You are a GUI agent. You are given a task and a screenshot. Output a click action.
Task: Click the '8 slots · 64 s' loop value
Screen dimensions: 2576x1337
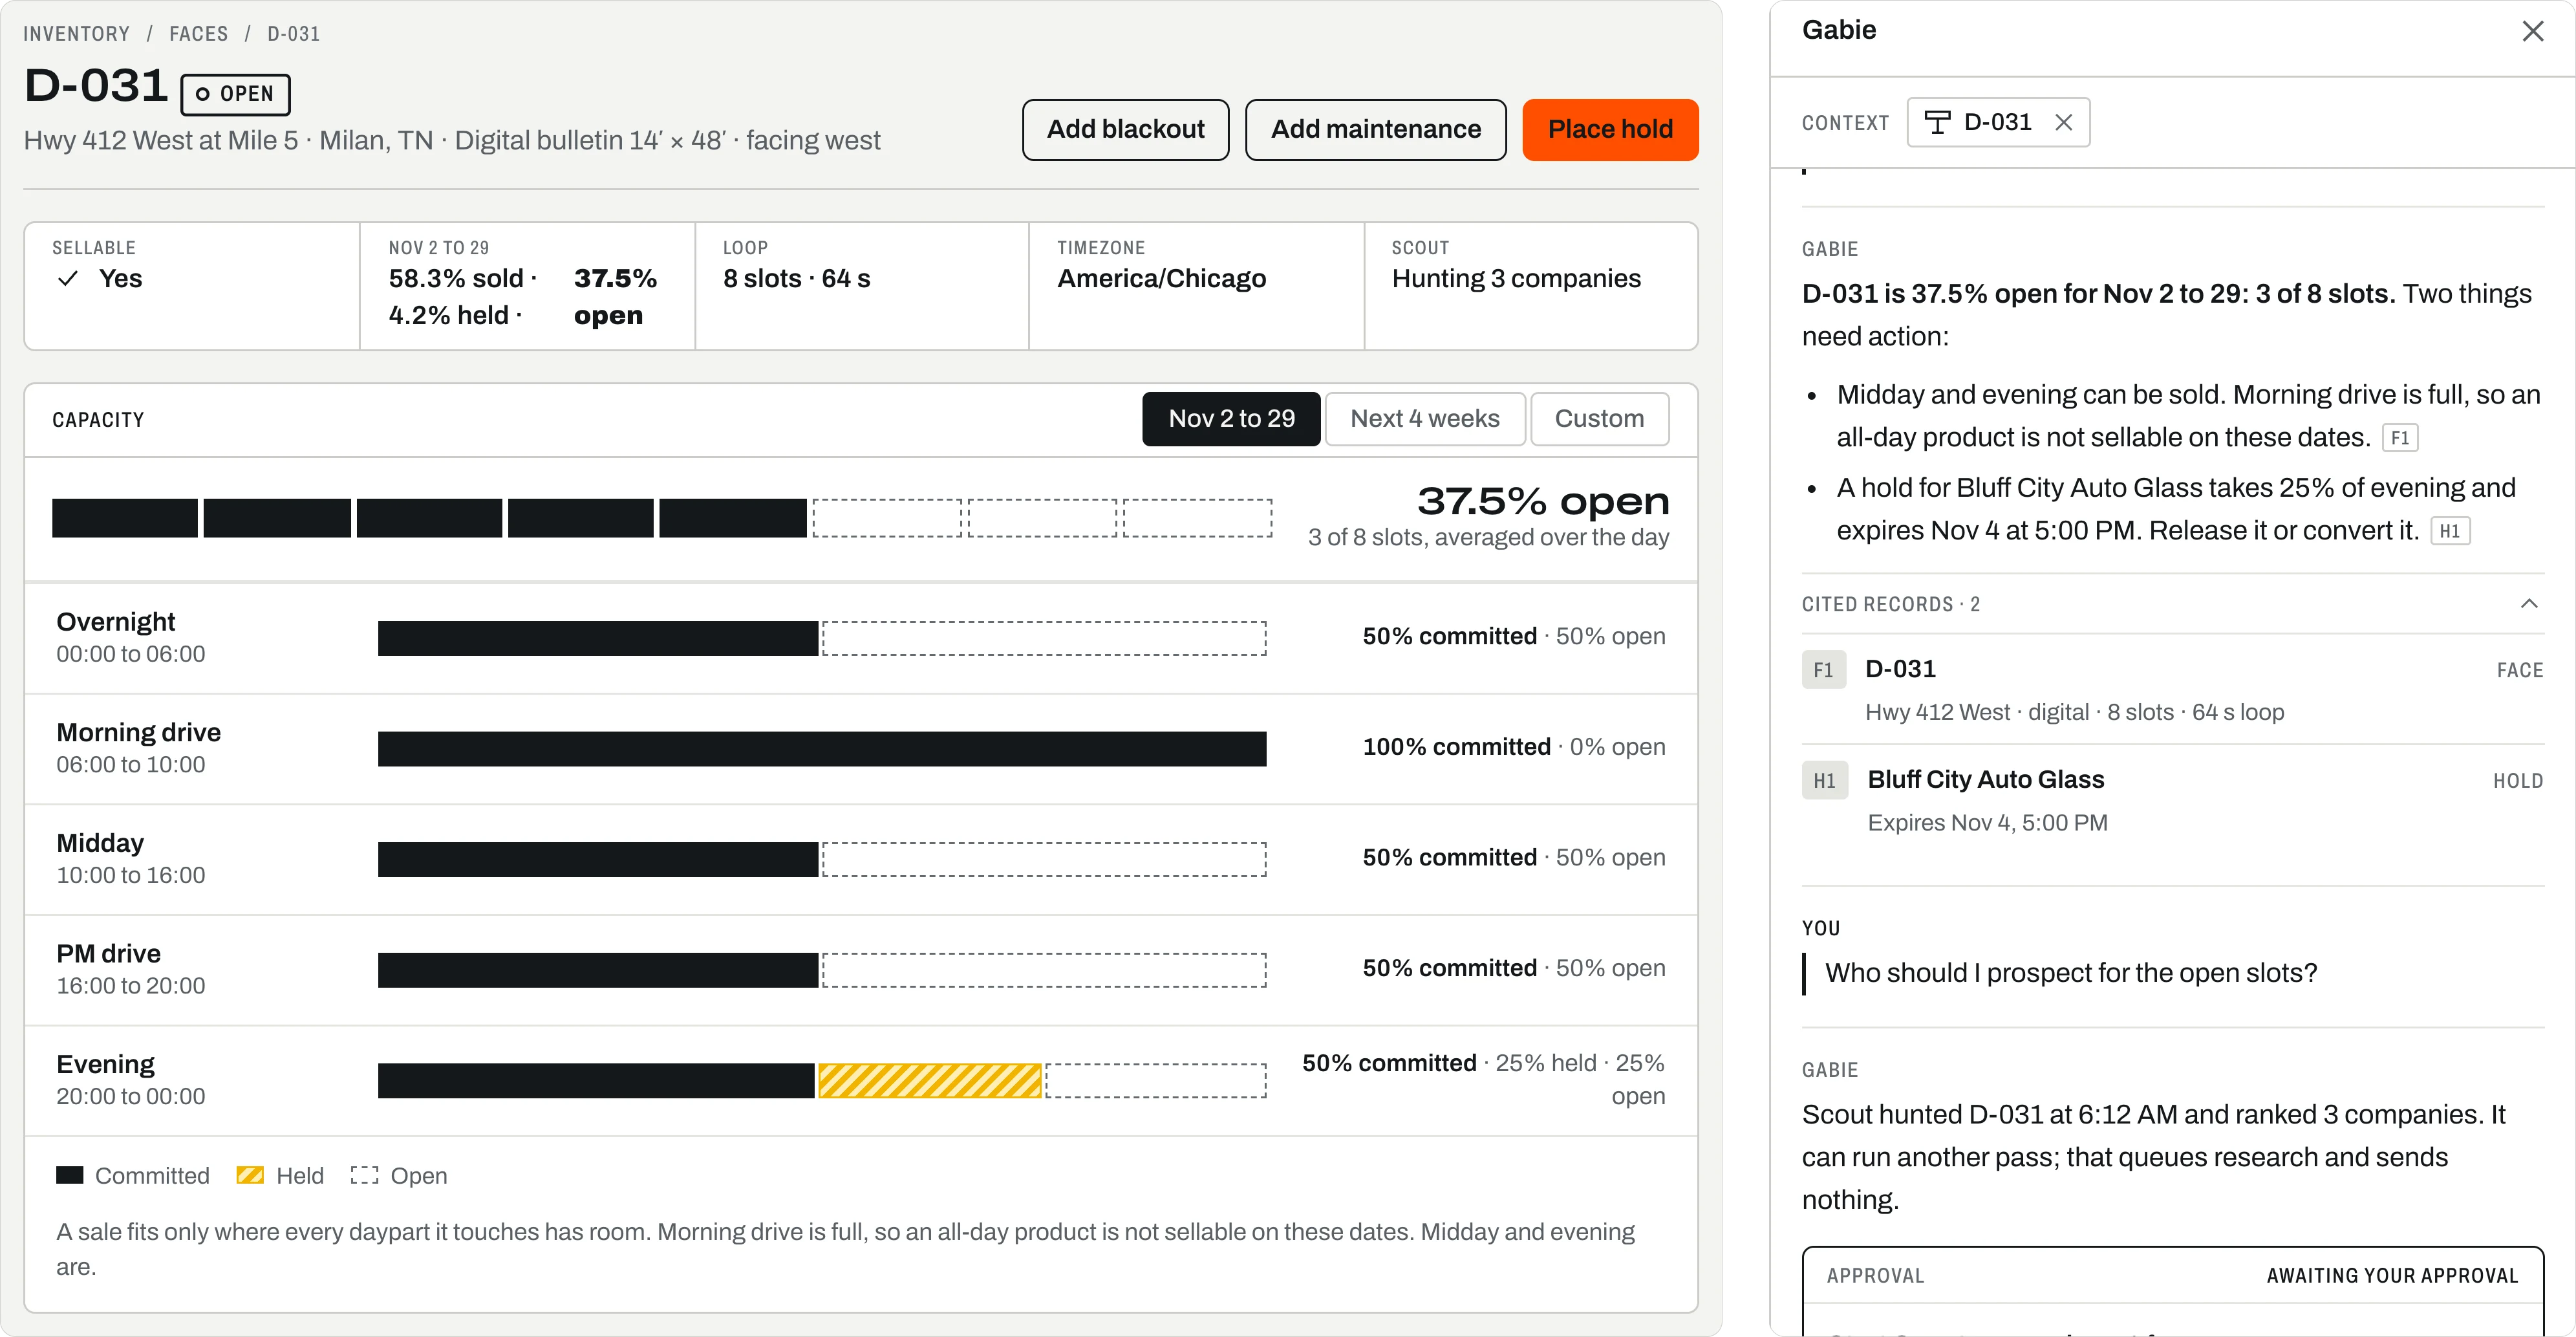pyautogui.click(x=796, y=278)
